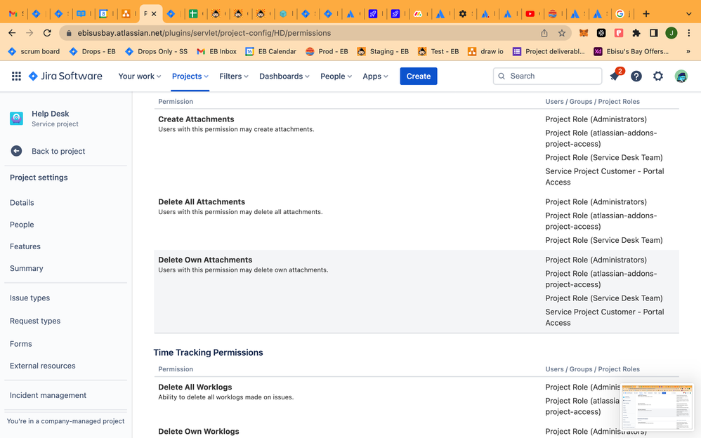Open Incident management in sidebar
The height and width of the screenshot is (438, 701).
(48, 395)
